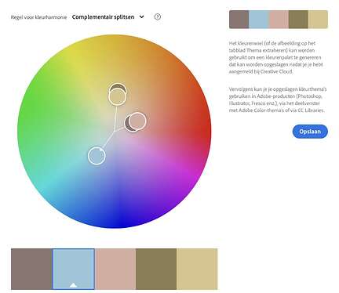The height and width of the screenshot is (293, 339).
Task: Select the light blue bottom swatch
Action: (74, 269)
